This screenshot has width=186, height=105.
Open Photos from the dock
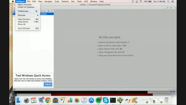77,100
